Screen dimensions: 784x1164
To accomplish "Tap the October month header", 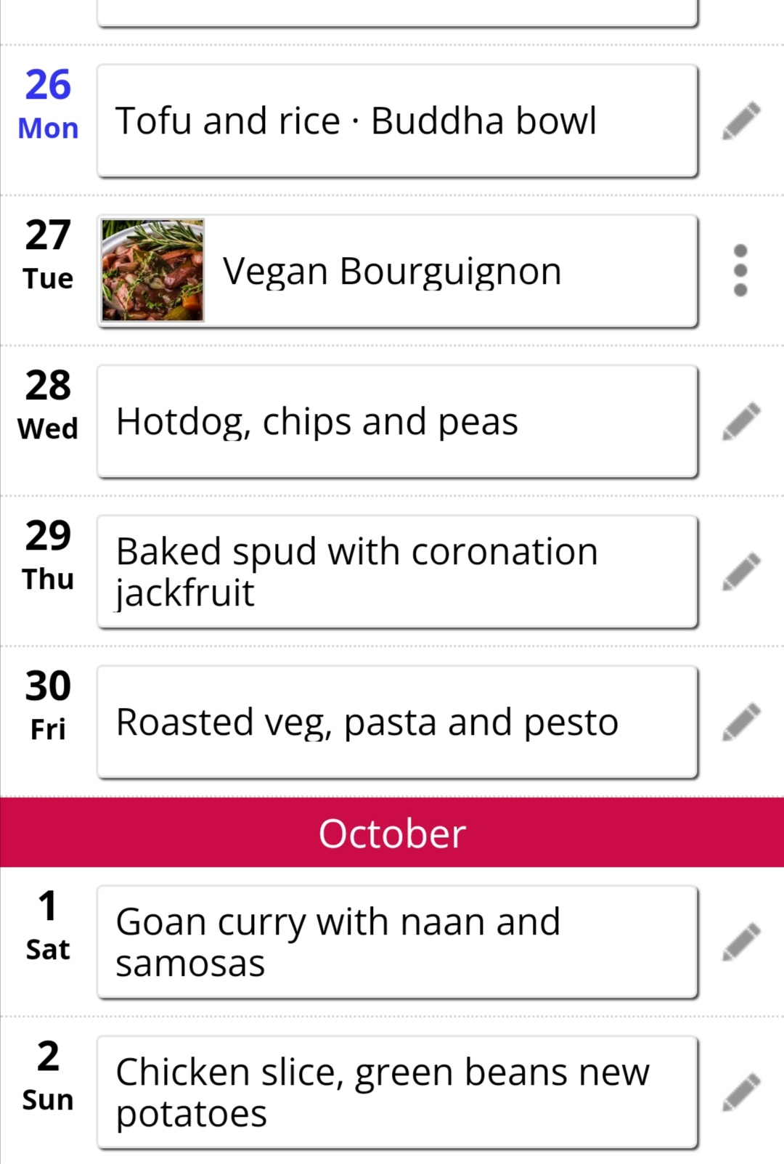I will tap(392, 832).
